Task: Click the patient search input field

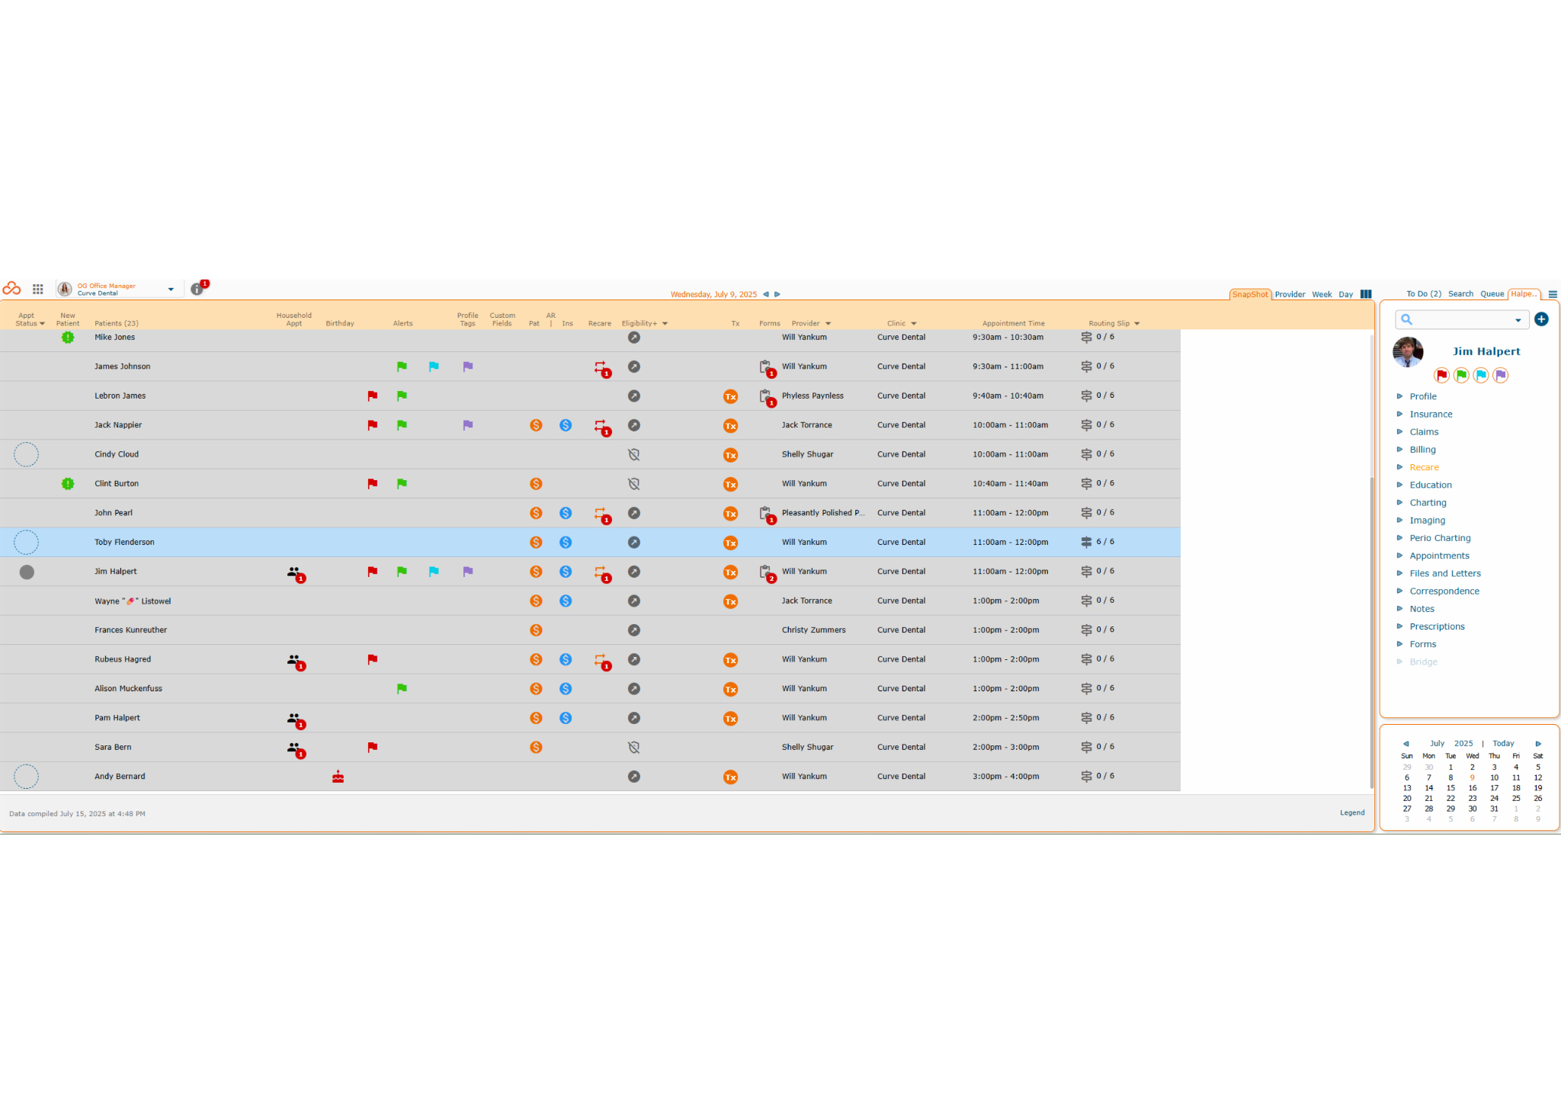Action: [x=1462, y=320]
